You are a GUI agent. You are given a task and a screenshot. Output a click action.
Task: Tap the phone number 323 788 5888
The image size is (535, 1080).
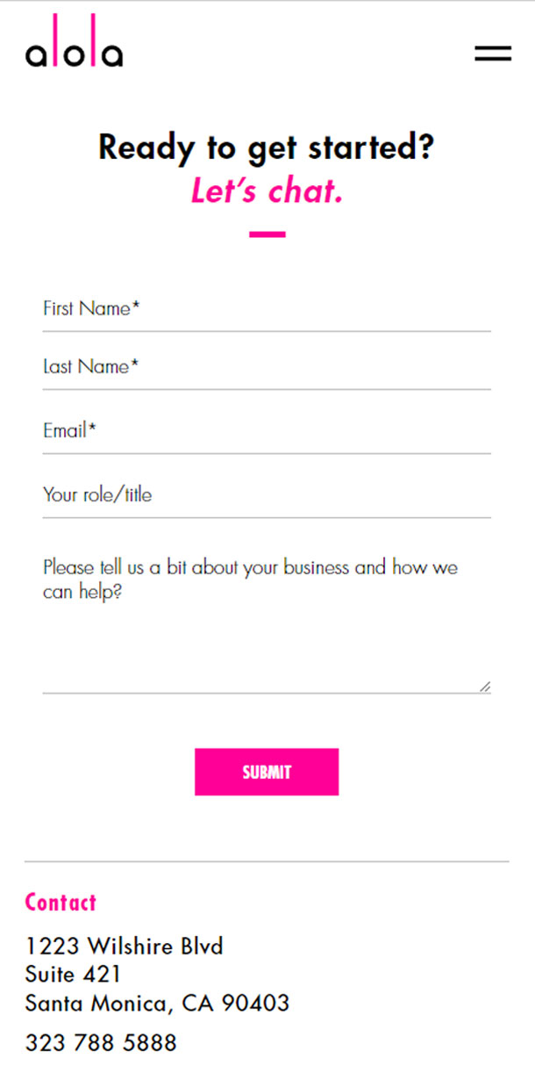[x=101, y=1042]
